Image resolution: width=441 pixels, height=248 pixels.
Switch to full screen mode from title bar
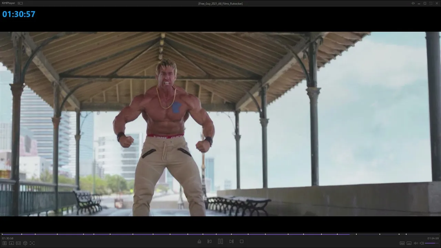[431, 3]
